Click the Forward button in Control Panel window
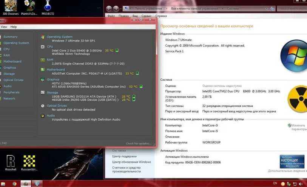307x187 pixels. point(116,9)
